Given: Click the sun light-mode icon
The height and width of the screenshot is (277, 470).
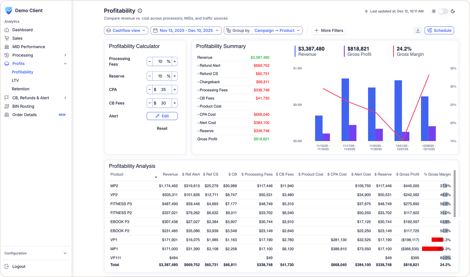Looking at the screenshot, I should point(434,11).
